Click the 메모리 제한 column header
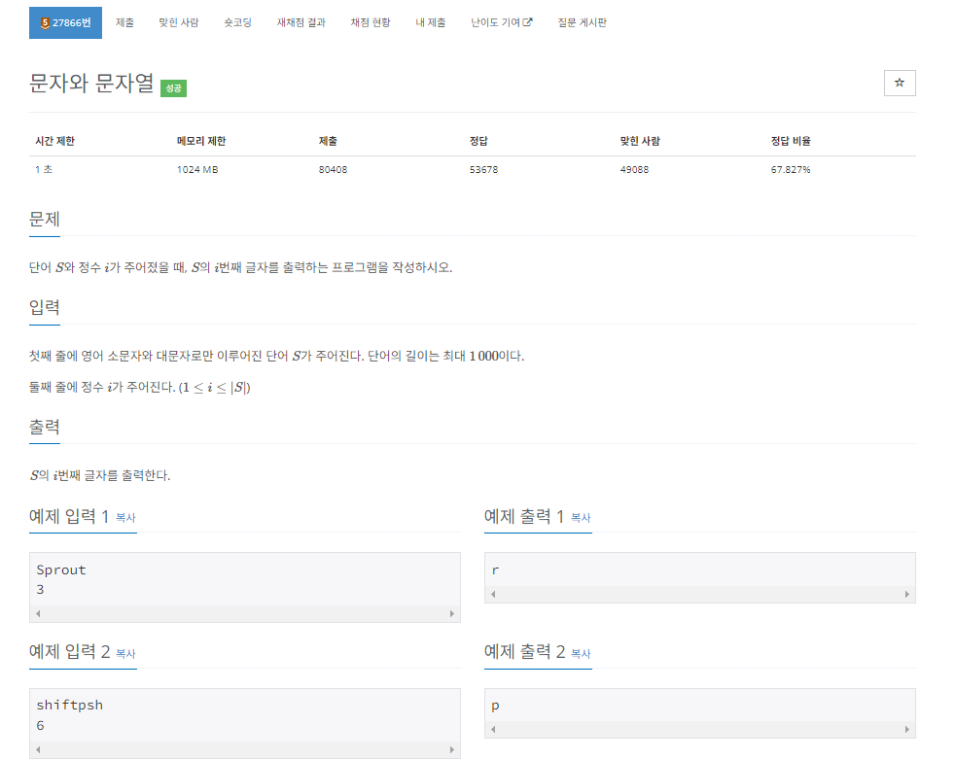Viewport: 955px width, 759px height. 201,141
